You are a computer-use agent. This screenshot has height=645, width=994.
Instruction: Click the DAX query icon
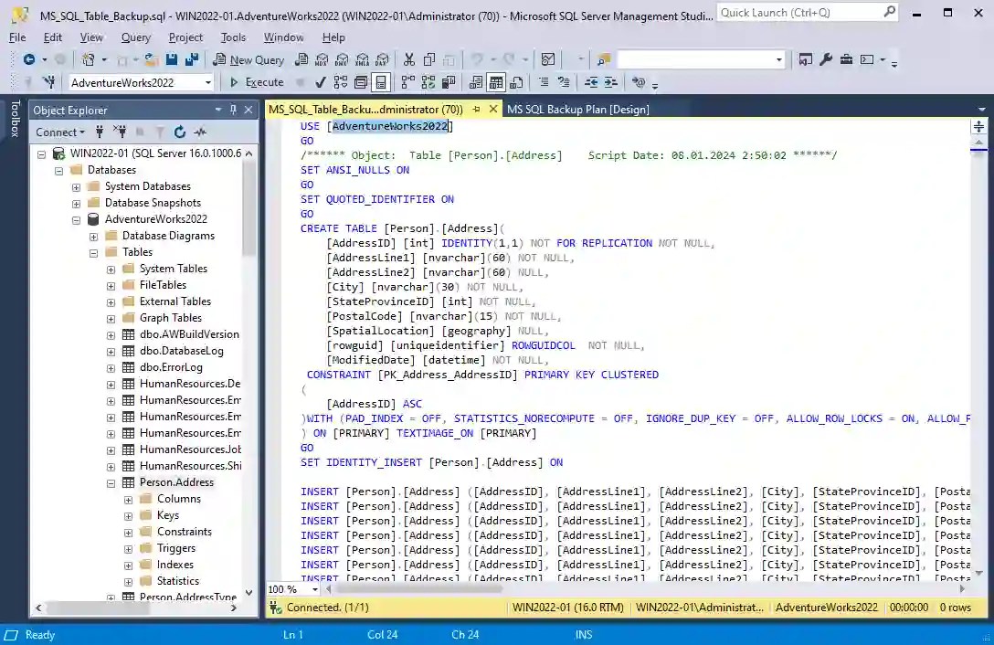(382, 59)
